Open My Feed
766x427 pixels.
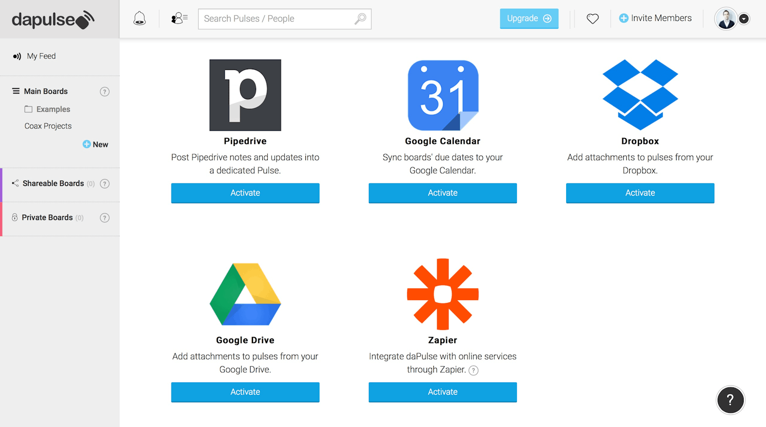(x=41, y=56)
